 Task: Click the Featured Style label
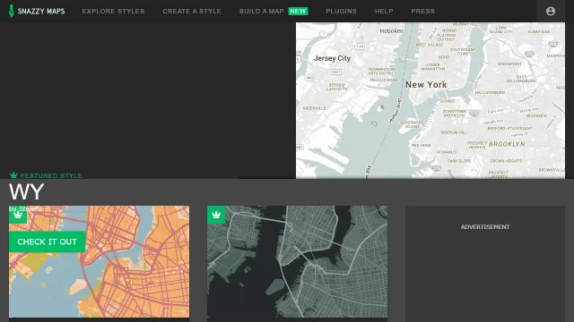click(51, 175)
